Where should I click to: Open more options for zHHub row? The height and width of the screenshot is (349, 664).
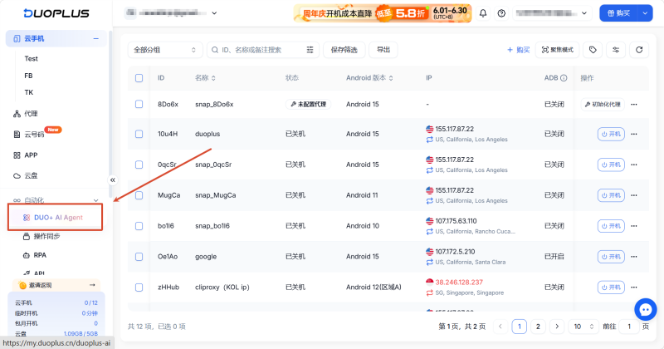(634, 287)
